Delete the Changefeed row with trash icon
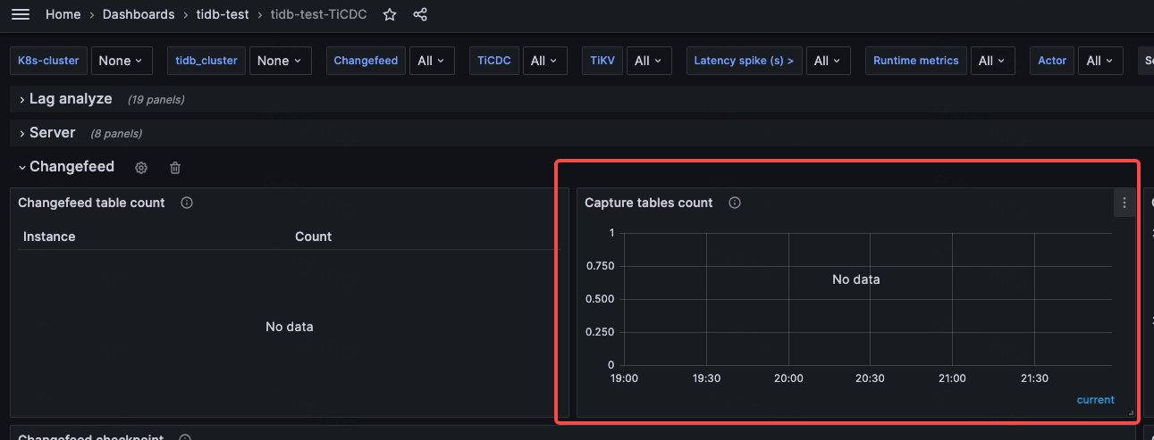Image resolution: width=1154 pixels, height=440 pixels. [x=175, y=168]
